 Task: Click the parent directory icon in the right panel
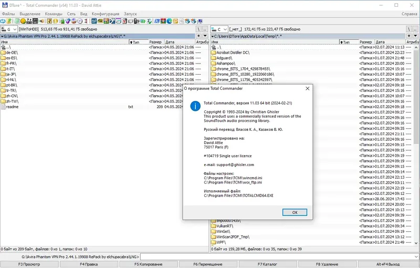coord(214,47)
